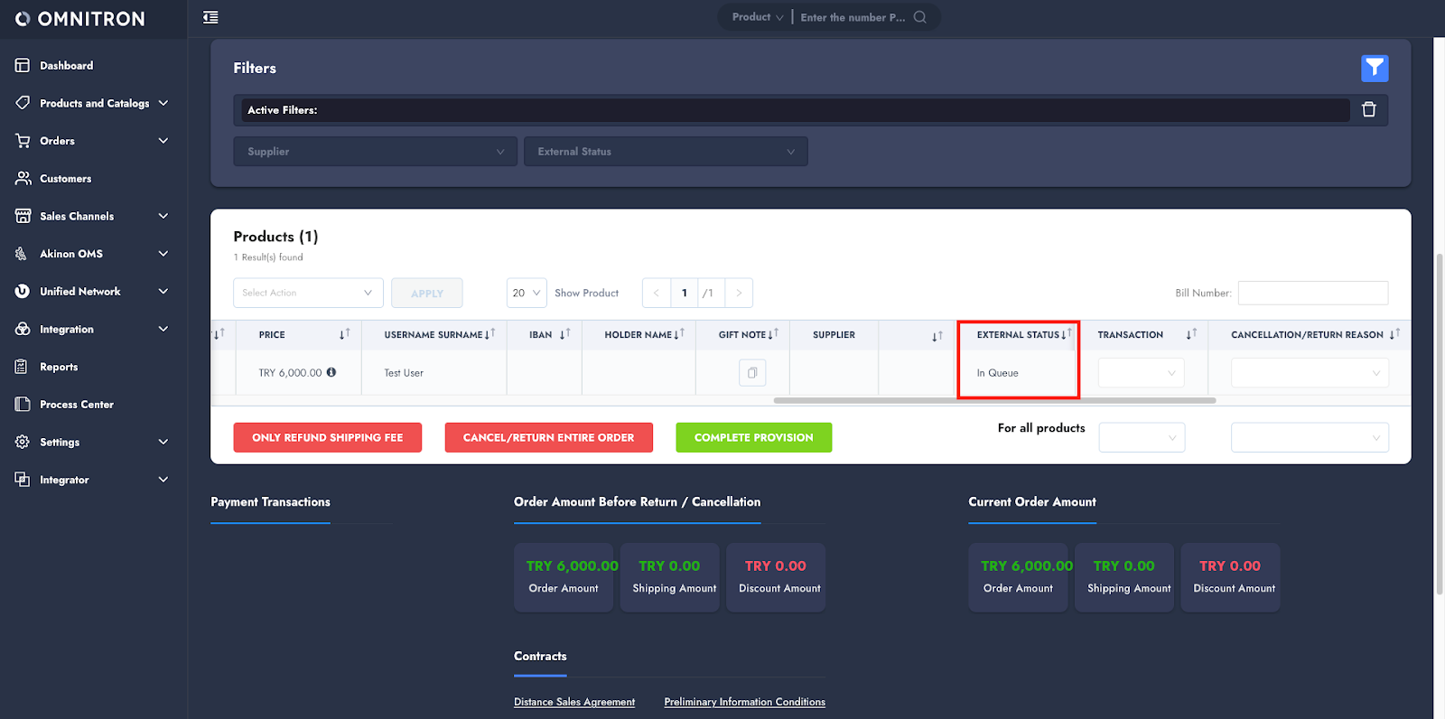Screen dimensions: 1445x719
Task: Click the Complete Provision button
Action: [753, 437]
